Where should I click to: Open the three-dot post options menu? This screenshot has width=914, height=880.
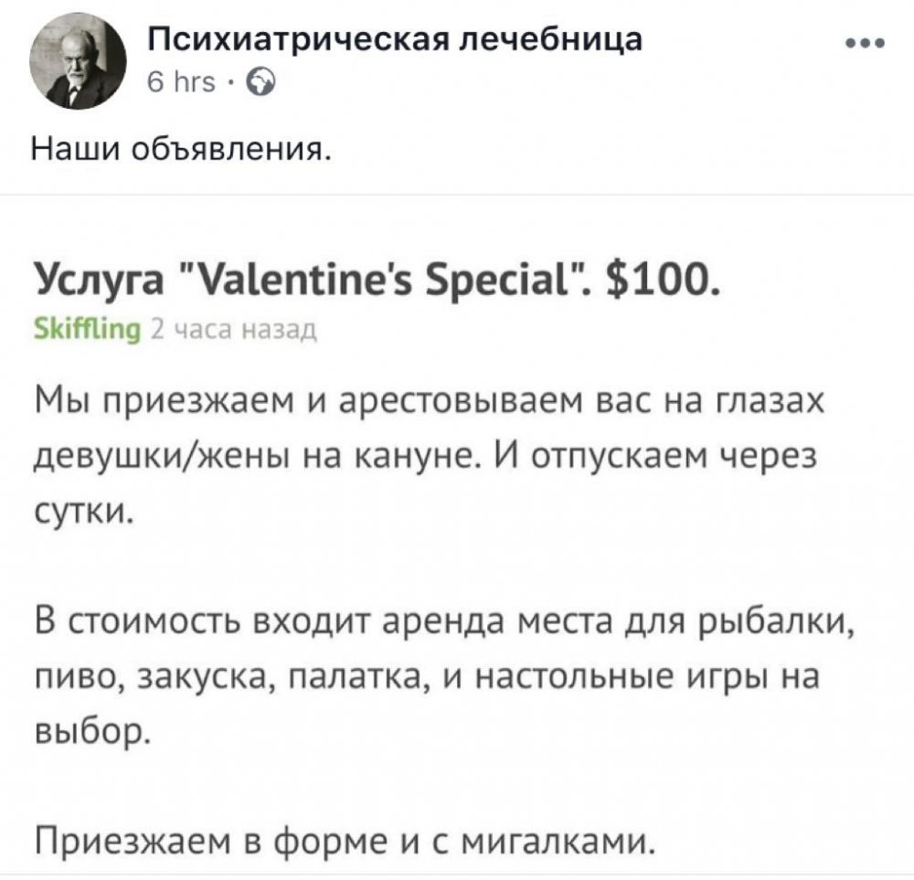pos(866,42)
